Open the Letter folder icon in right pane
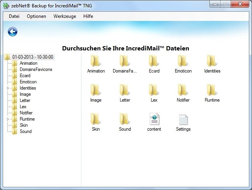 [x=125, y=90]
